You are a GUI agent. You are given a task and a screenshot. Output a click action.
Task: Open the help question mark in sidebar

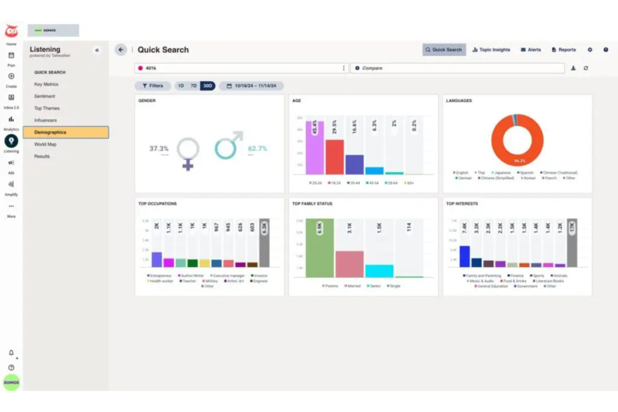click(x=11, y=368)
